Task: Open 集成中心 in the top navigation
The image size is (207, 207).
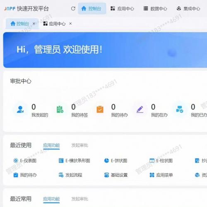Action: (188, 9)
